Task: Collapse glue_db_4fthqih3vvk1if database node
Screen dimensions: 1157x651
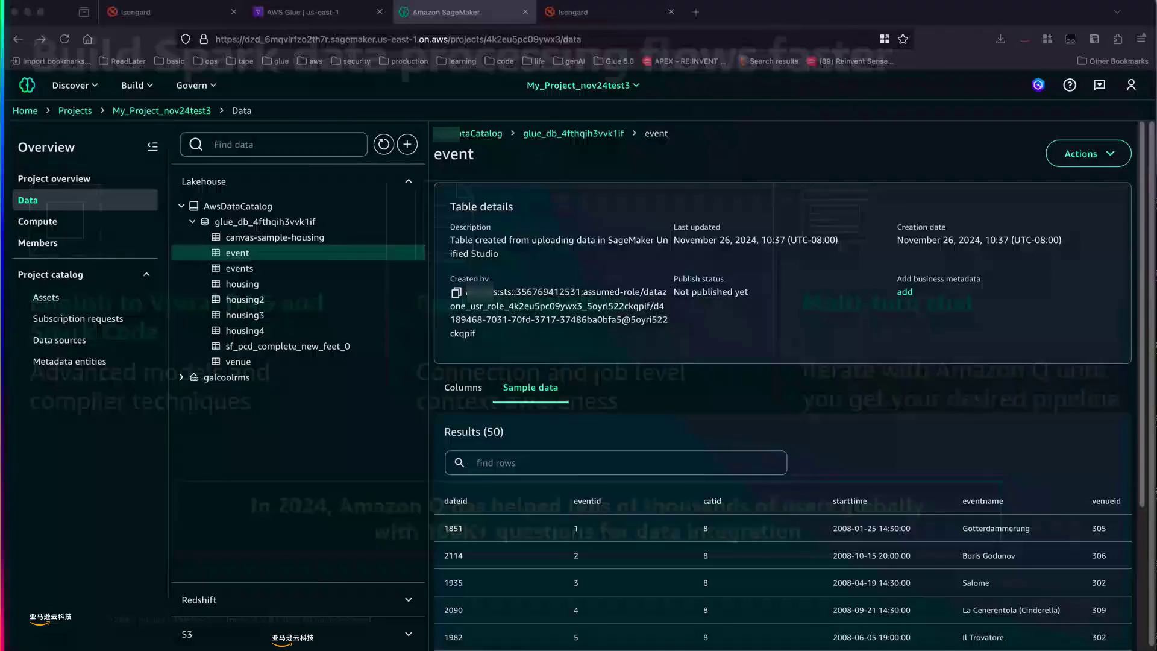Action: pos(192,222)
